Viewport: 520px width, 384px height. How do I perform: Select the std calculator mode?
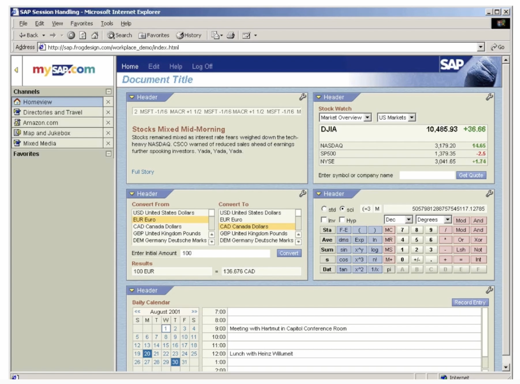[x=324, y=209]
